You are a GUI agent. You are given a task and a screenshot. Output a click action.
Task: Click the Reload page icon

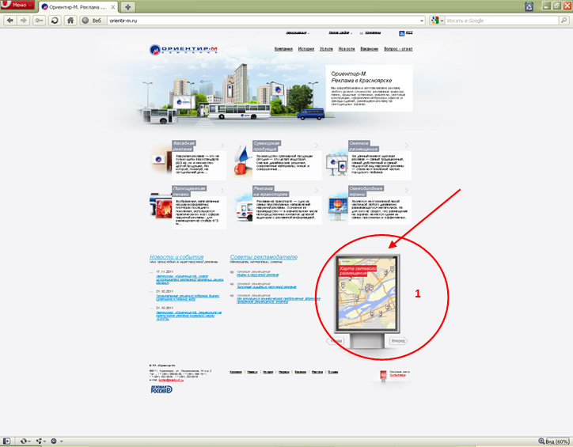[x=55, y=20]
